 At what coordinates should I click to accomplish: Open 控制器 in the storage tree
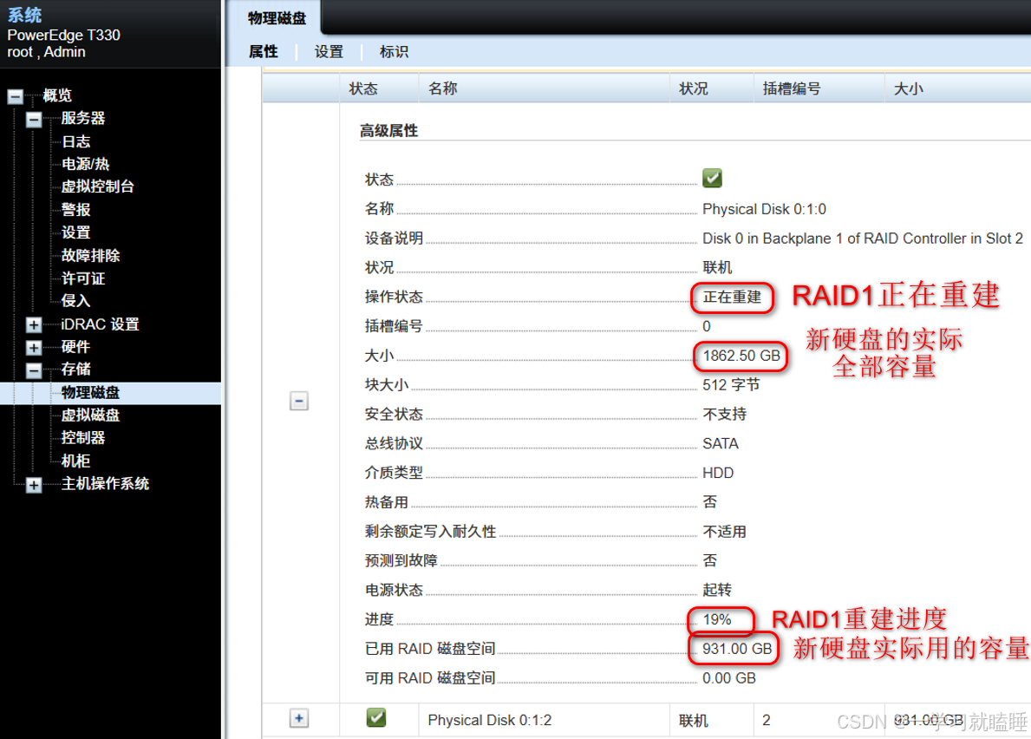83,438
